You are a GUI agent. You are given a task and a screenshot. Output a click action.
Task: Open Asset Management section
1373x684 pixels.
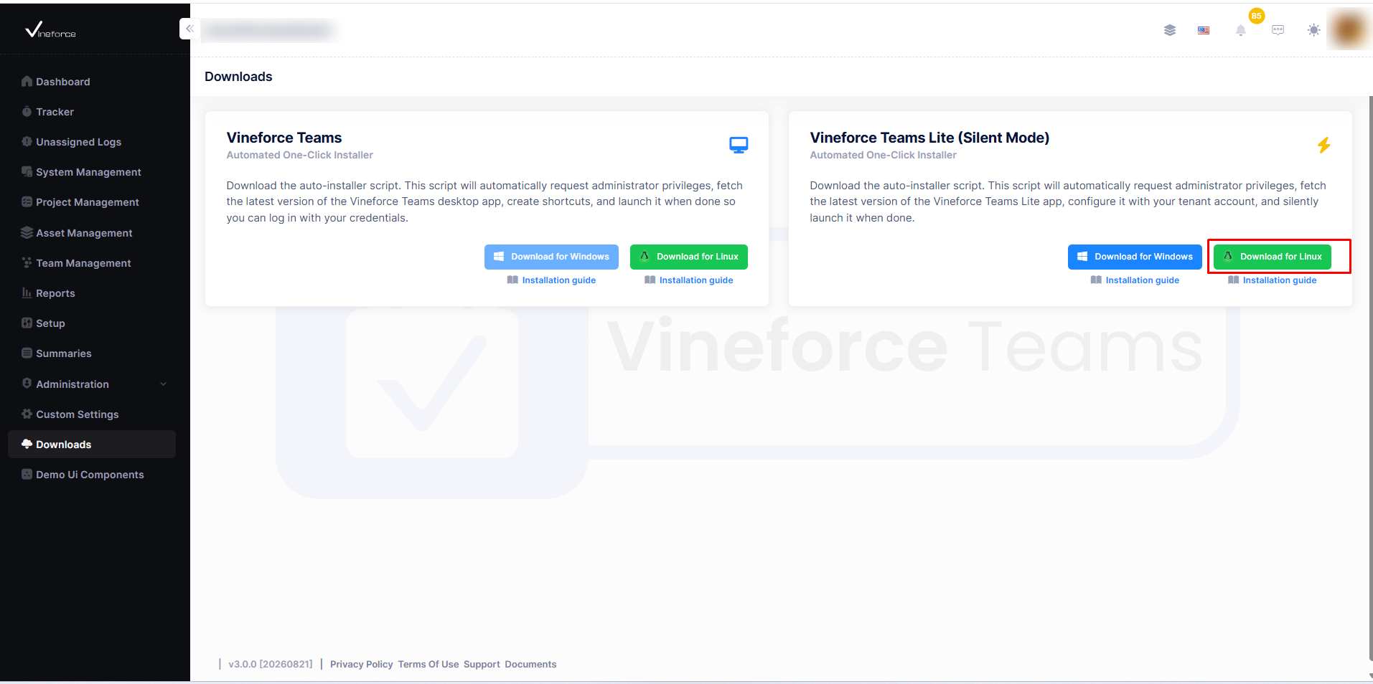tap(92, 233)
